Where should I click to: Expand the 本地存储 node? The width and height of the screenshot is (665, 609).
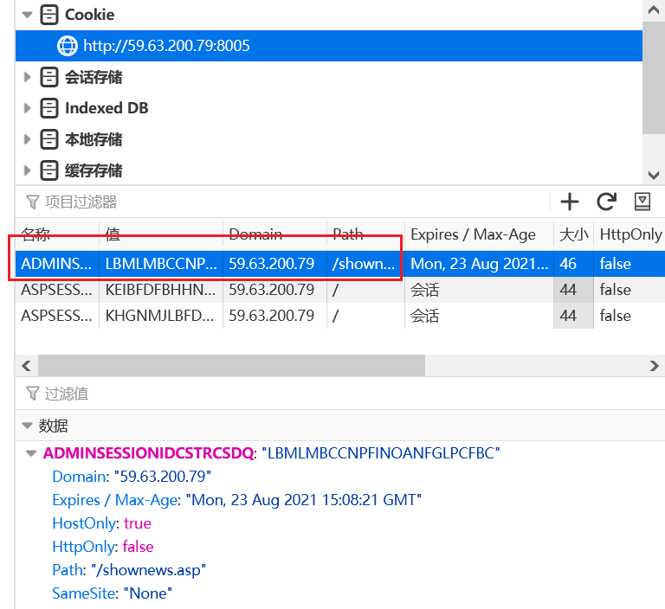[x=27, y=139]
